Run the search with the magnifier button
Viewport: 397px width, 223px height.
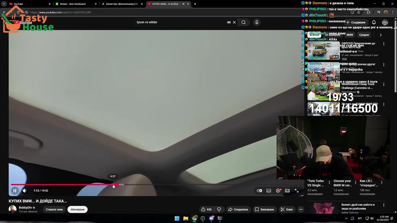(244, 22)
